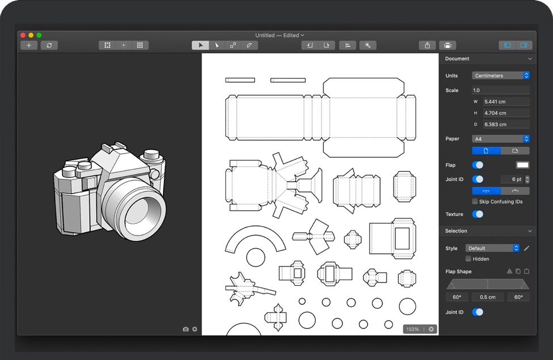The height and width of the screenshot is (360, 553).
Task: Turn off the Flap toggle switch
Action: pos(478,165)
